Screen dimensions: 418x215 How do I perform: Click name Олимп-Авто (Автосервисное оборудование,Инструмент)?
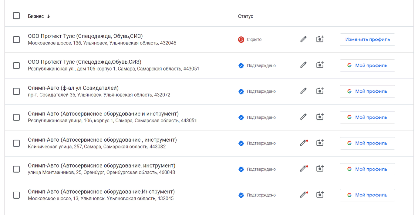coord(101,192)
